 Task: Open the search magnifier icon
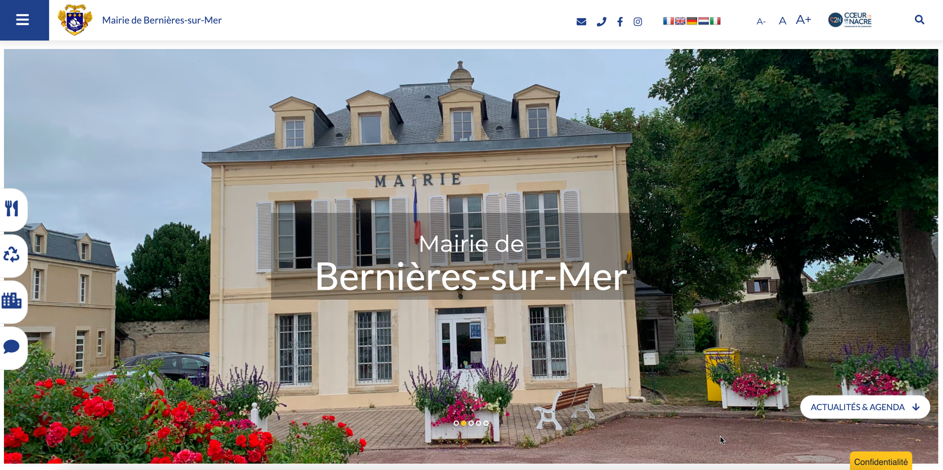pos(919,19)
